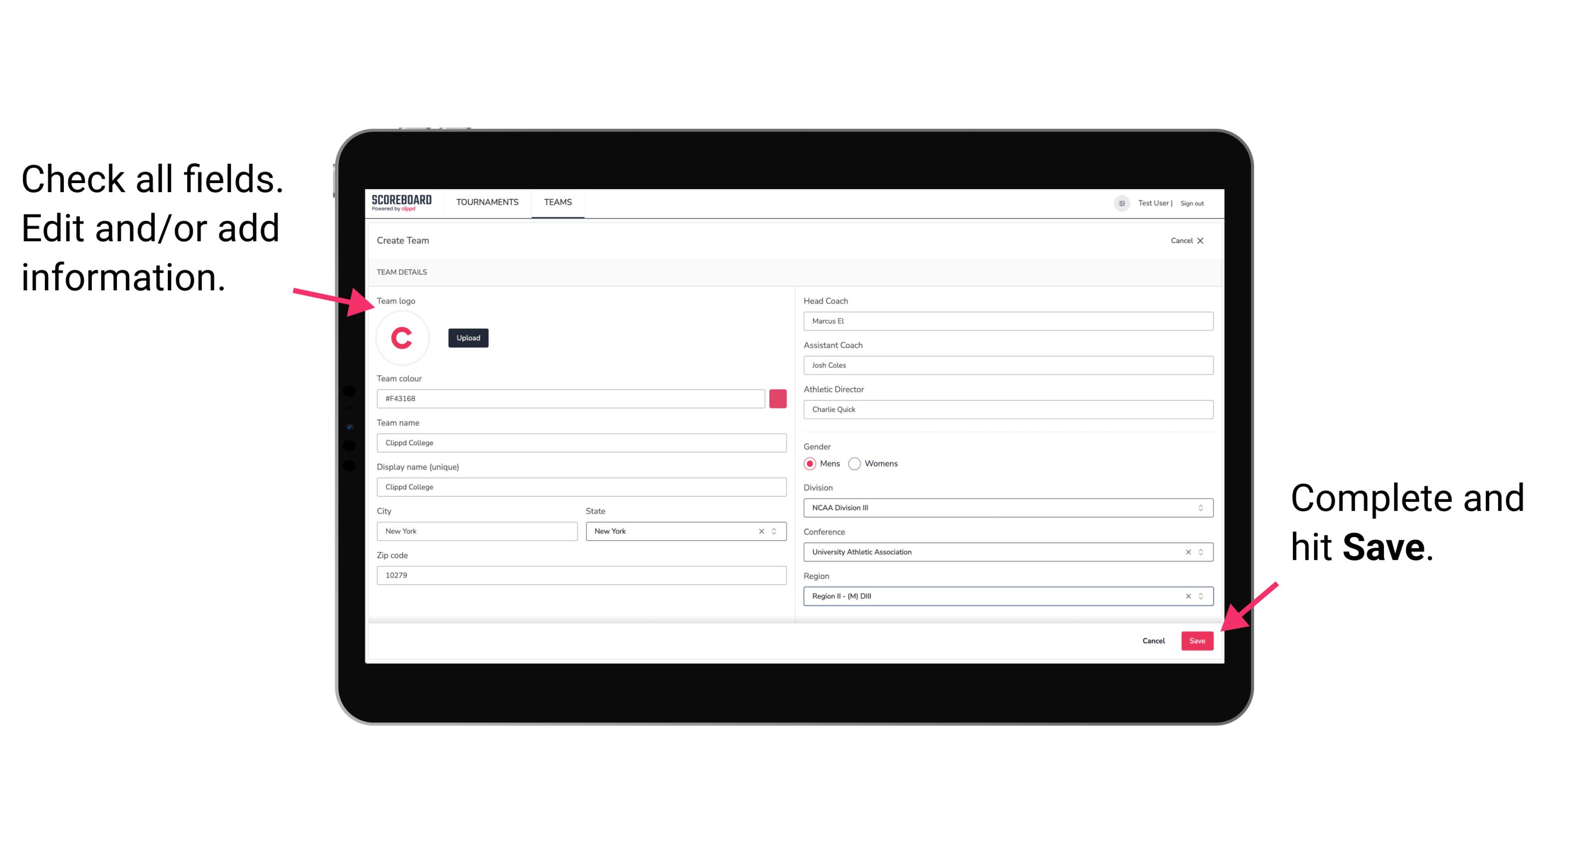
Task: Expand the Region dropdown
Action: [x=1200, y=596]
